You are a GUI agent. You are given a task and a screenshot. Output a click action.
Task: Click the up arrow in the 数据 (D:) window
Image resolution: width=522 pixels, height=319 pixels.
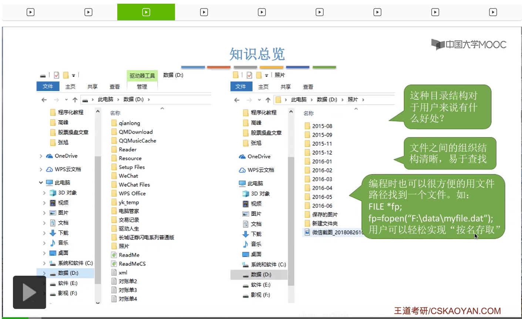tap(75, 100)
